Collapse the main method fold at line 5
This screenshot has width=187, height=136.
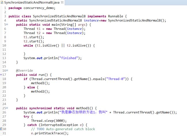[7, 24]
